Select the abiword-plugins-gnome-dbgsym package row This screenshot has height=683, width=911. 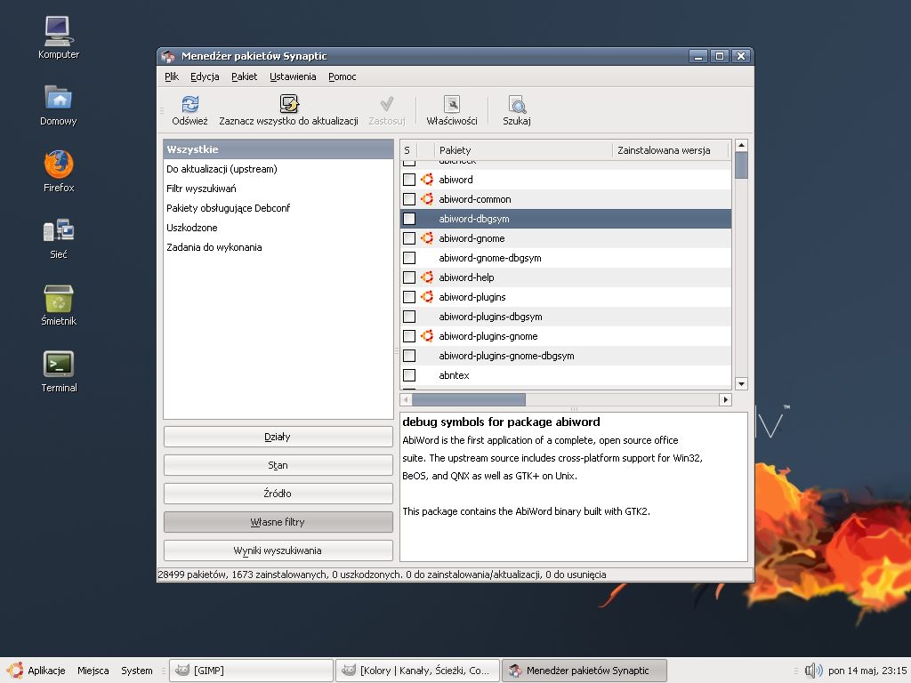[566, 356]
